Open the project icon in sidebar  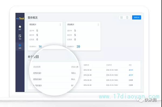(x=20, y=37)
